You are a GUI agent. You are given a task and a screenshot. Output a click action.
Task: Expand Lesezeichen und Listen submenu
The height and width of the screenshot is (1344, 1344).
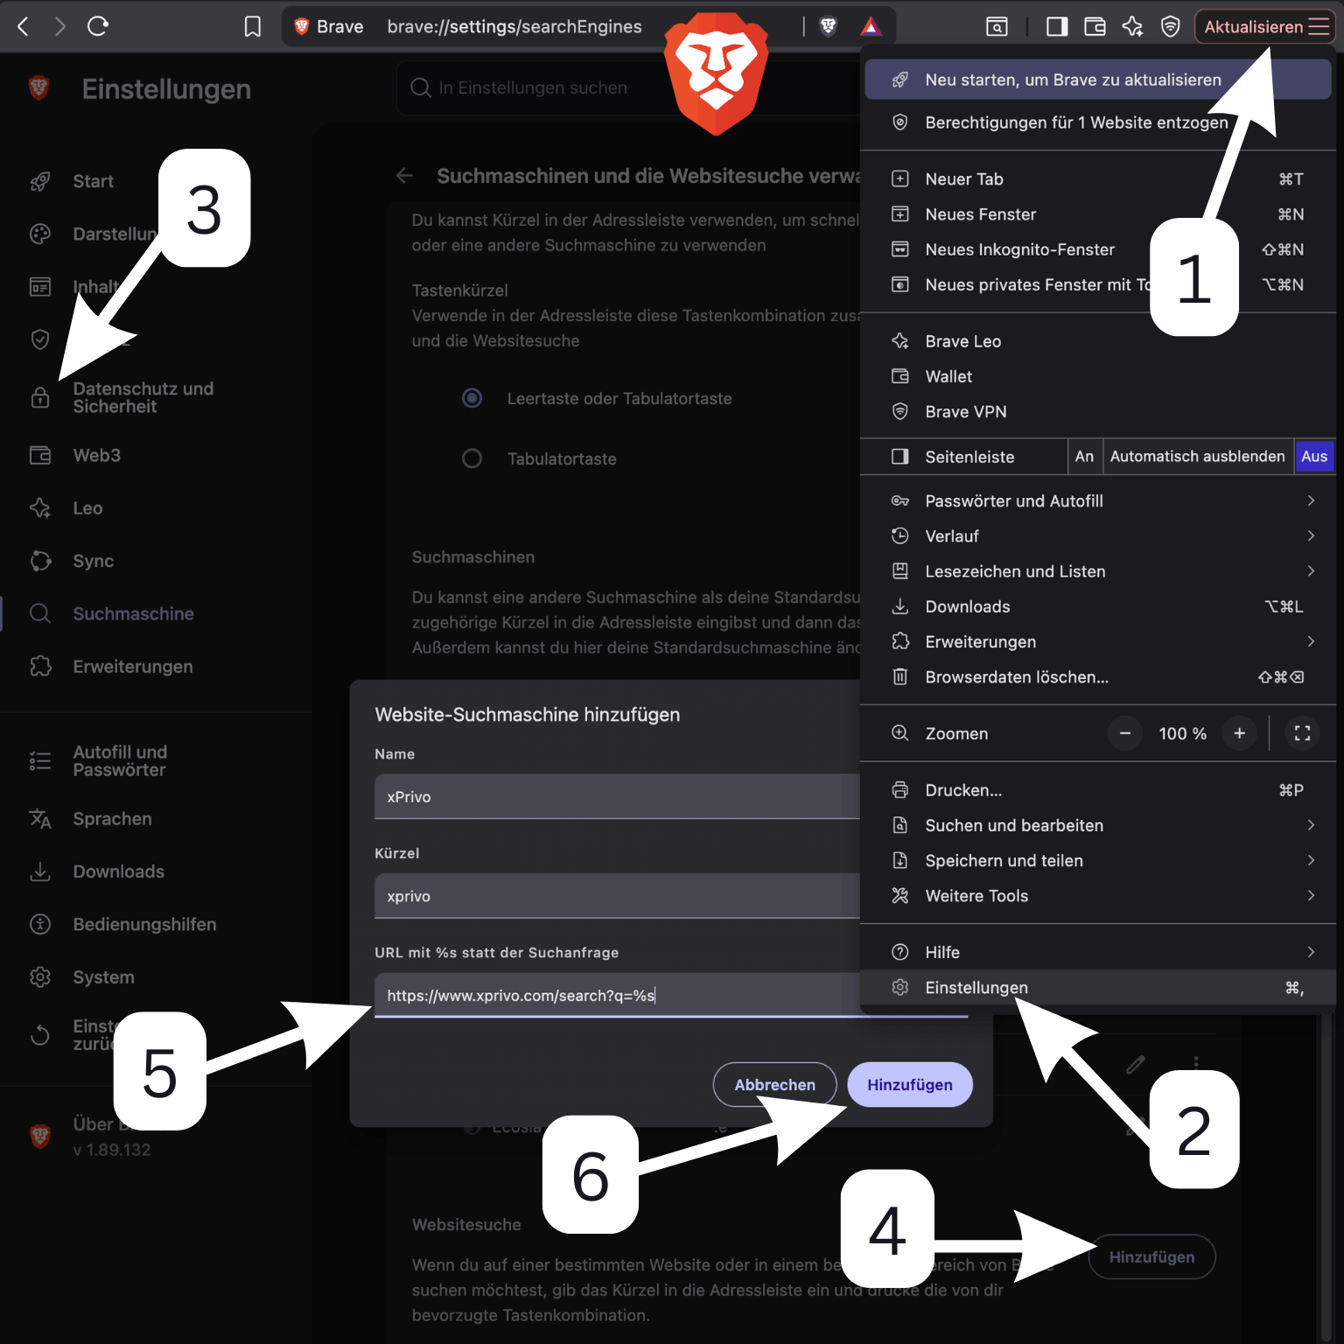[1098, 571]
